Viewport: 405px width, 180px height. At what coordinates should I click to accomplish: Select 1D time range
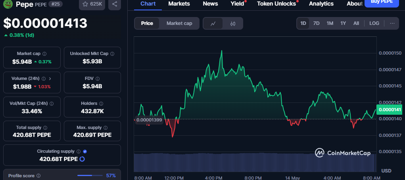[303, 23]
